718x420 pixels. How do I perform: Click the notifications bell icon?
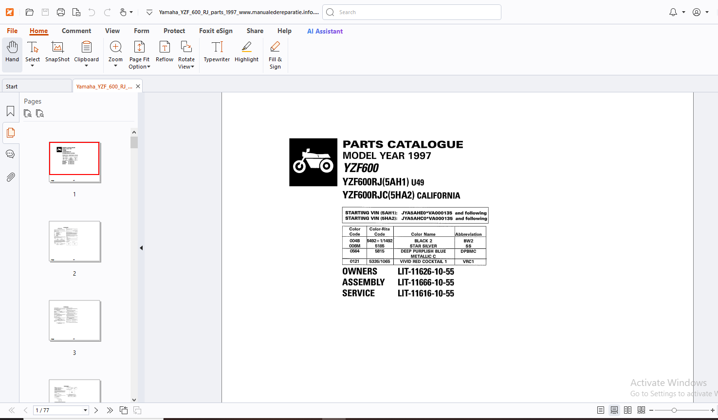coord(673,12)
